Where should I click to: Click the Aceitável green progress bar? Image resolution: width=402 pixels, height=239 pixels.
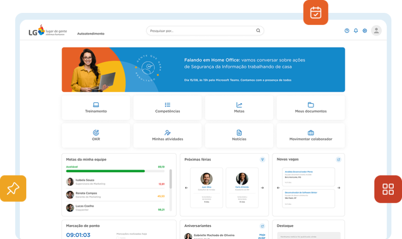coord(105,171)
